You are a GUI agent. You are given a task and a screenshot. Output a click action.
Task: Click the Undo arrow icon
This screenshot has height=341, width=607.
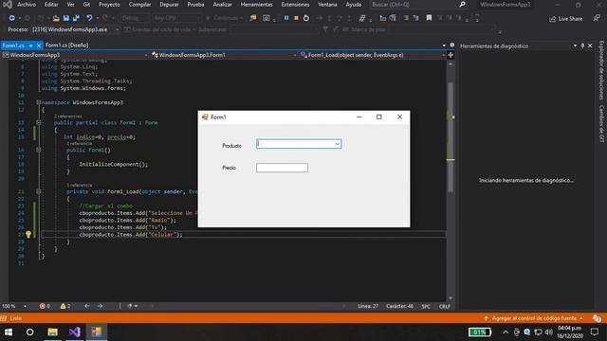click(89, 18)
